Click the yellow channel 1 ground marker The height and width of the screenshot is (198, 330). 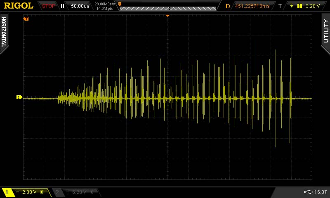pyautogui.click(x=19, y=97)
